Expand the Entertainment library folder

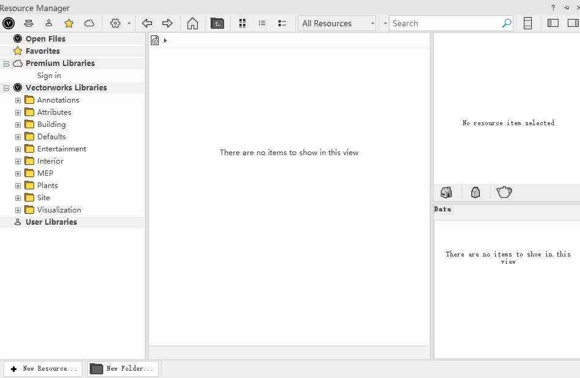point(18,149)
